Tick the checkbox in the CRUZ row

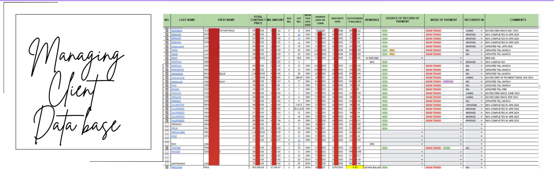click(167, 136)
